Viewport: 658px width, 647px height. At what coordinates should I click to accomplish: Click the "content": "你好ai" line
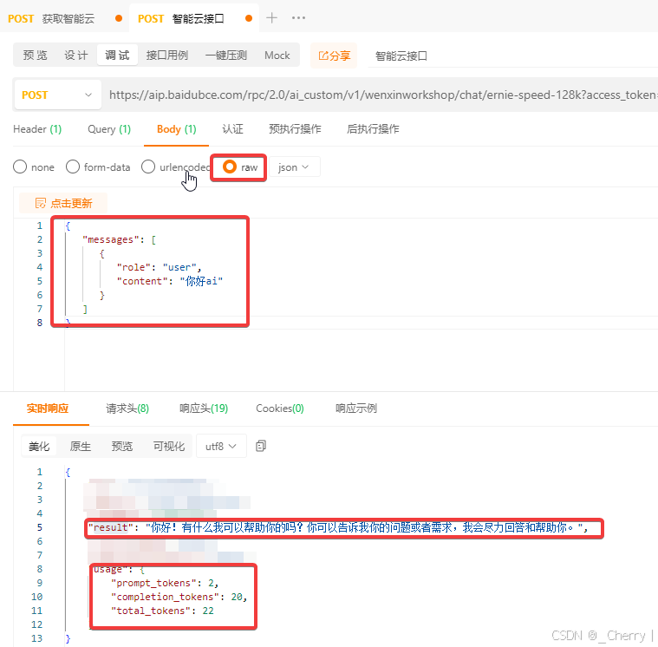click(170, 281)
